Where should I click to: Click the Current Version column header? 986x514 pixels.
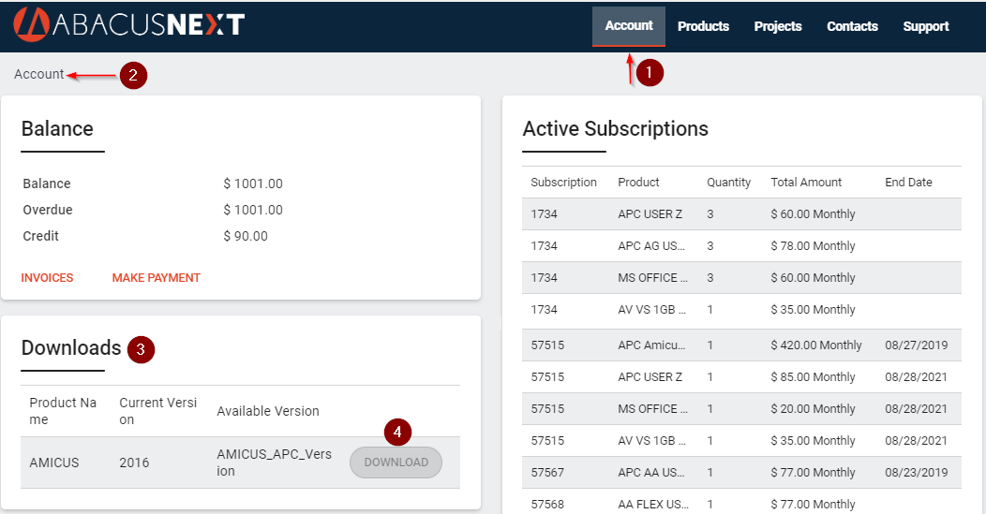[x=157, y=411]
